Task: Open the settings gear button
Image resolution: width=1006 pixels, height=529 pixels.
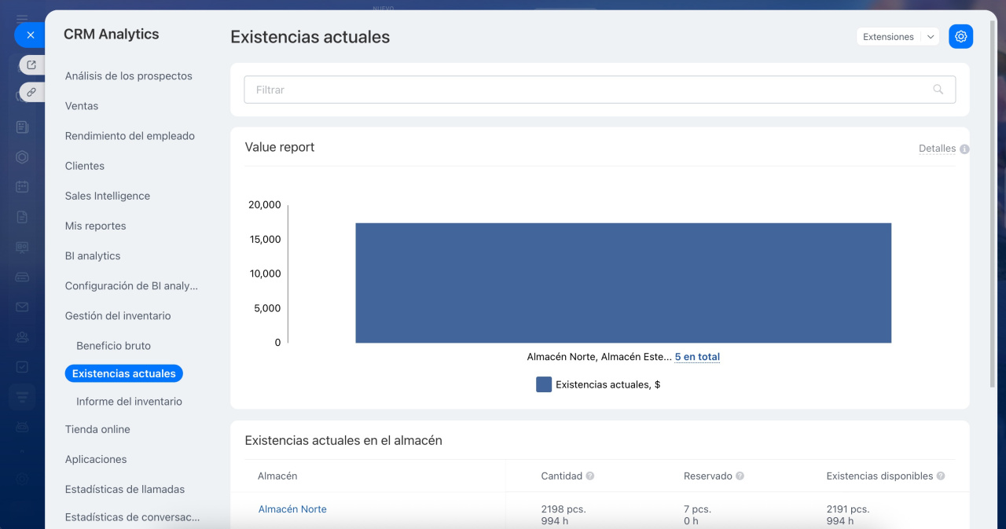Action: pos(960,37)
